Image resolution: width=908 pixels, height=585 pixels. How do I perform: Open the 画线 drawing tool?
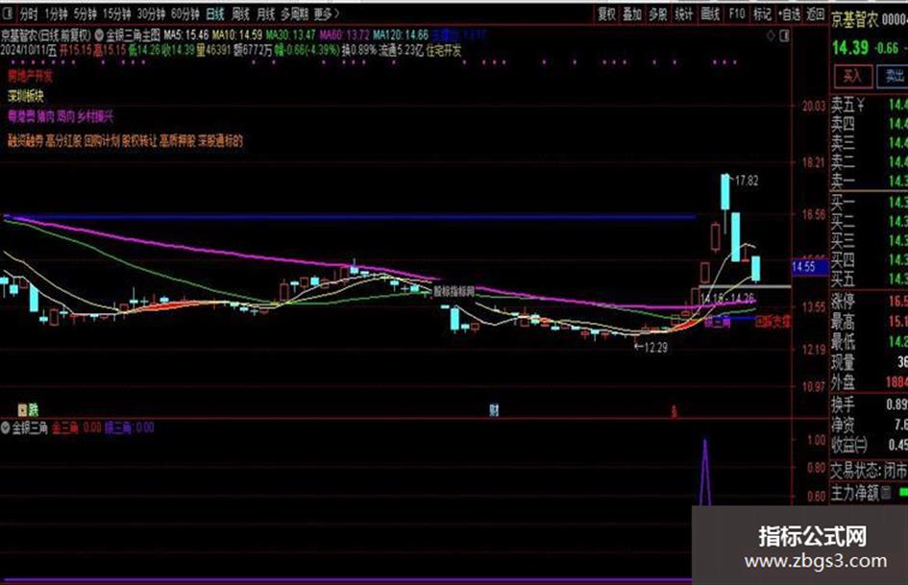(710, 13)
